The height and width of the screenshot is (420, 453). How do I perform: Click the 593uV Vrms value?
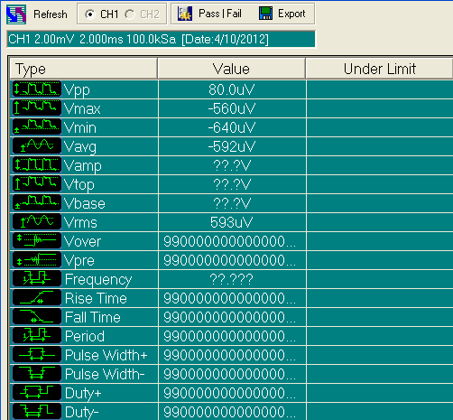[x=231, y=222]
